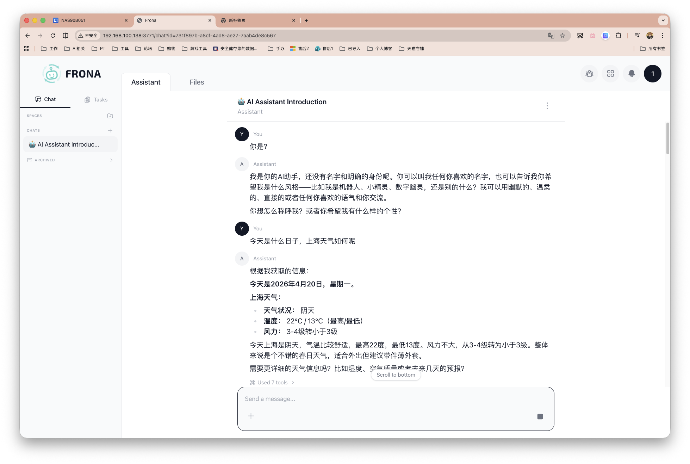The image size is (690, 464).
Task: Open the Files tab
Action: (x=197, y=82)
